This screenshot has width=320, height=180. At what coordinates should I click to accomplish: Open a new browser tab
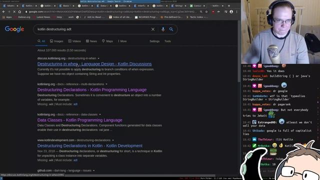tap(229, 5)
